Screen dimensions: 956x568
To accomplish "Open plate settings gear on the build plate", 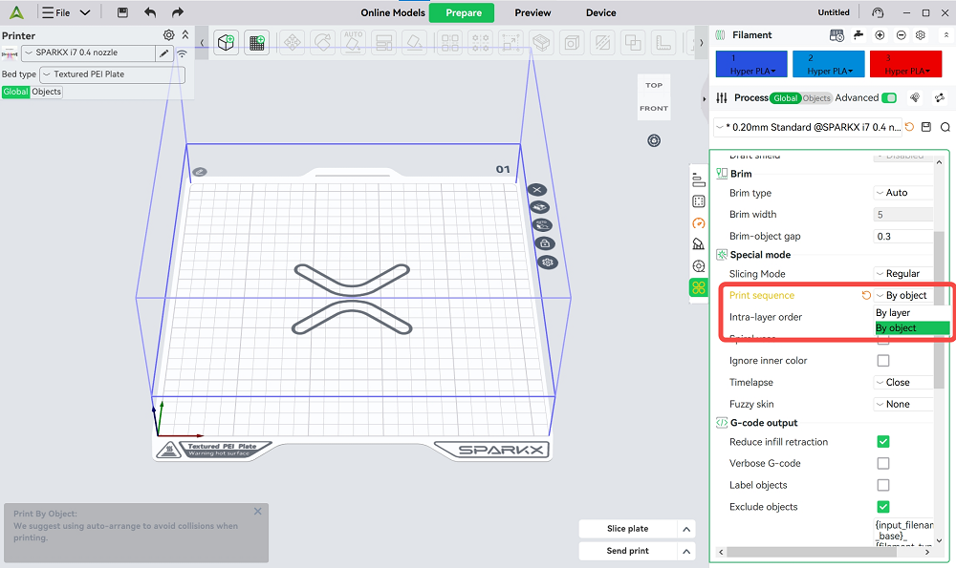I will 547,262.
